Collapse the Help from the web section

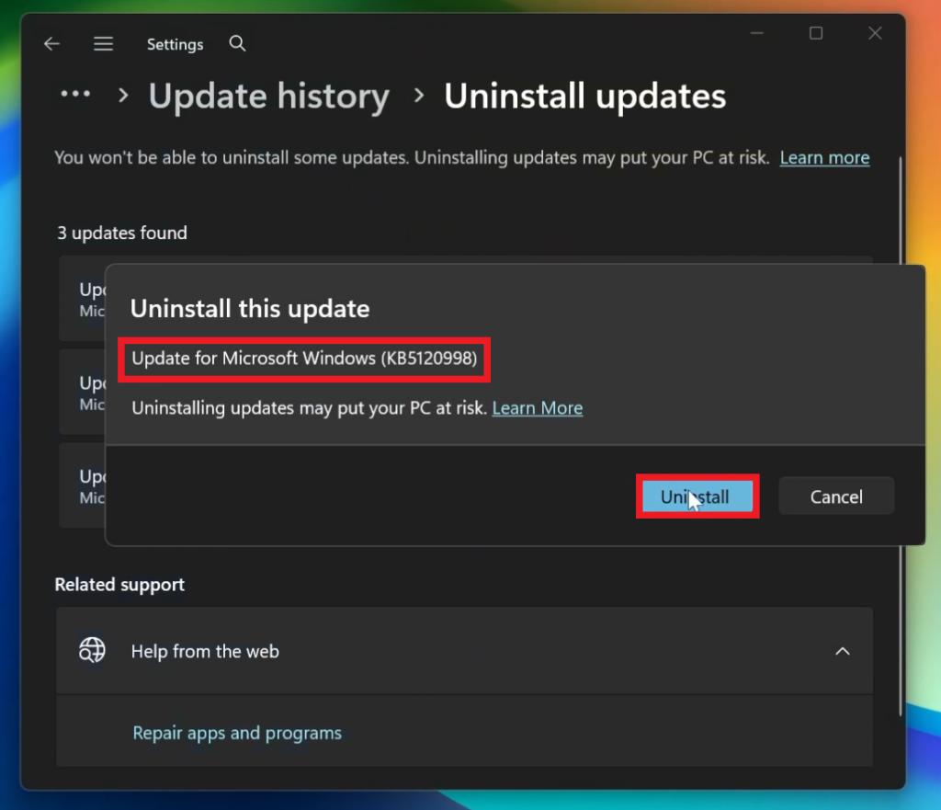[843, 651]
